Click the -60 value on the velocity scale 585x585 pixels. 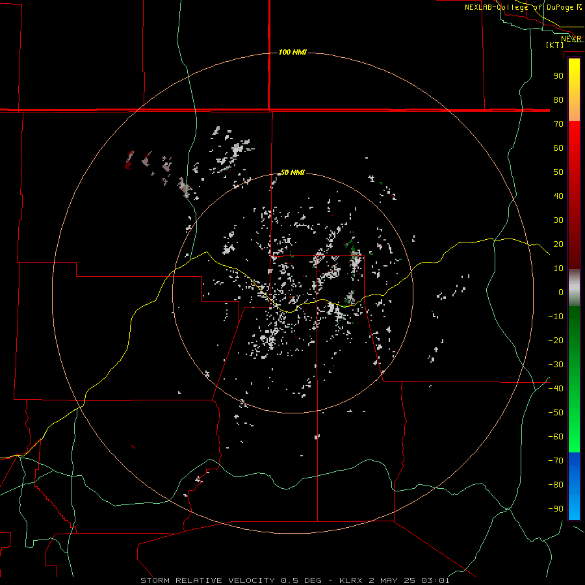(556, 437)
